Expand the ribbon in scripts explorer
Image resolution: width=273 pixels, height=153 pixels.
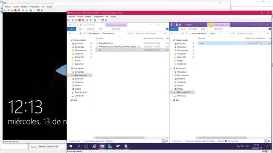pyautogui.click(x=266, y=29)
